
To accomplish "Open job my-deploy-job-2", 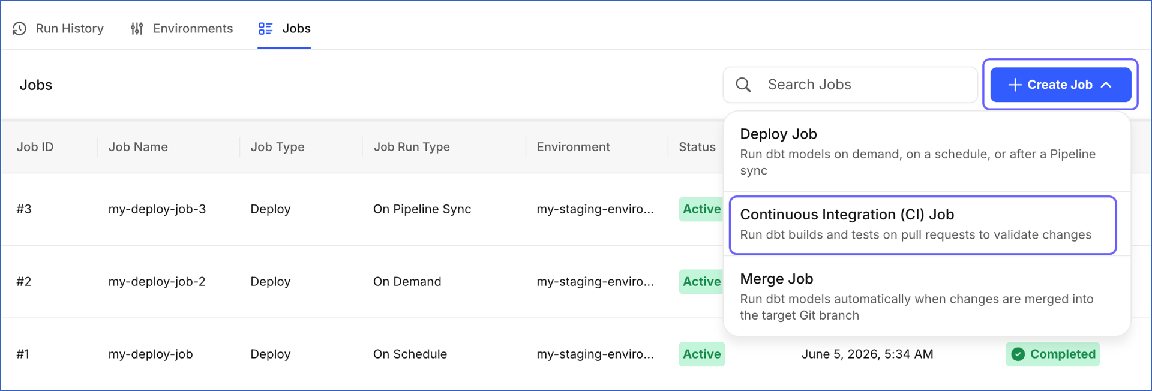I will pos(157,282).
